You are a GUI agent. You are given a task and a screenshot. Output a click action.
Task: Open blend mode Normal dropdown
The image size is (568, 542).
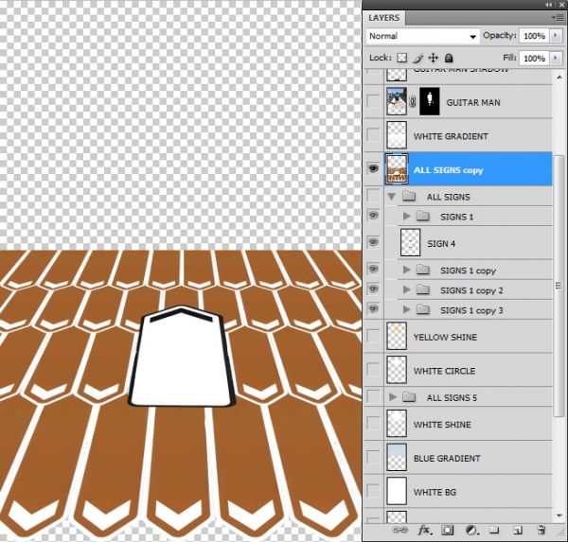(422, 36)
